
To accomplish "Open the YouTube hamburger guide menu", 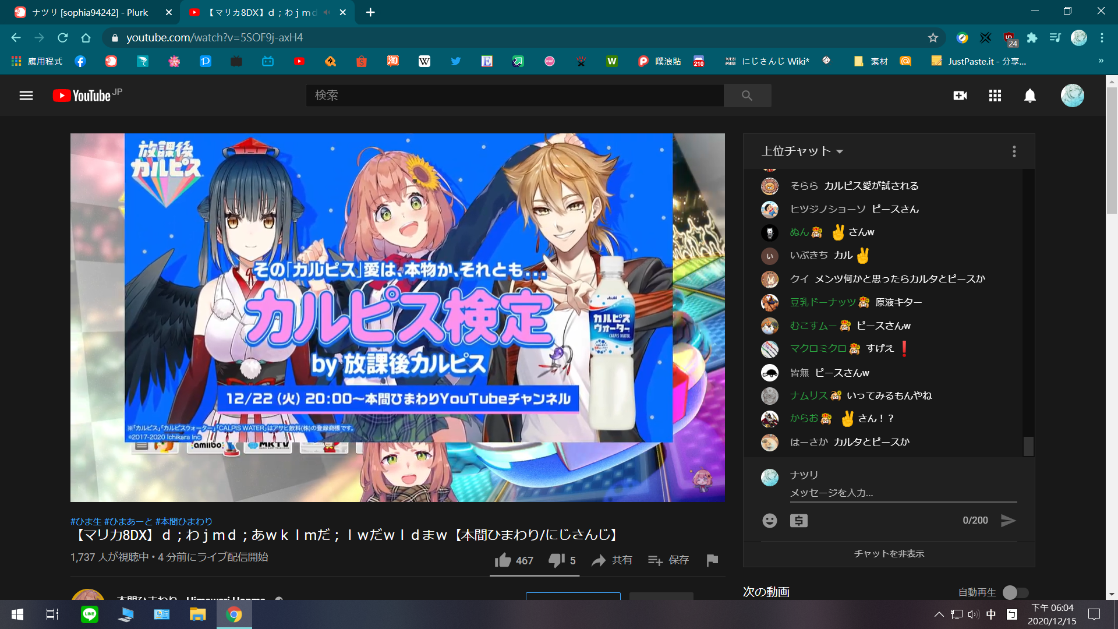I will click(26, 96).
